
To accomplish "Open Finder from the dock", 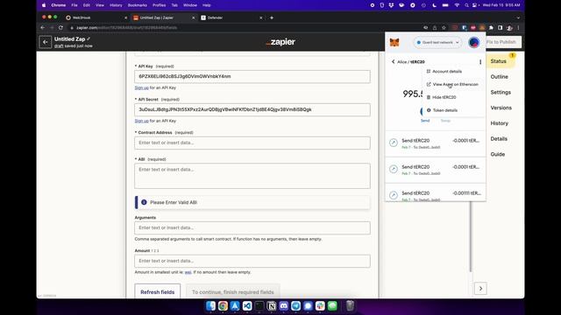I will pos(210,305).
